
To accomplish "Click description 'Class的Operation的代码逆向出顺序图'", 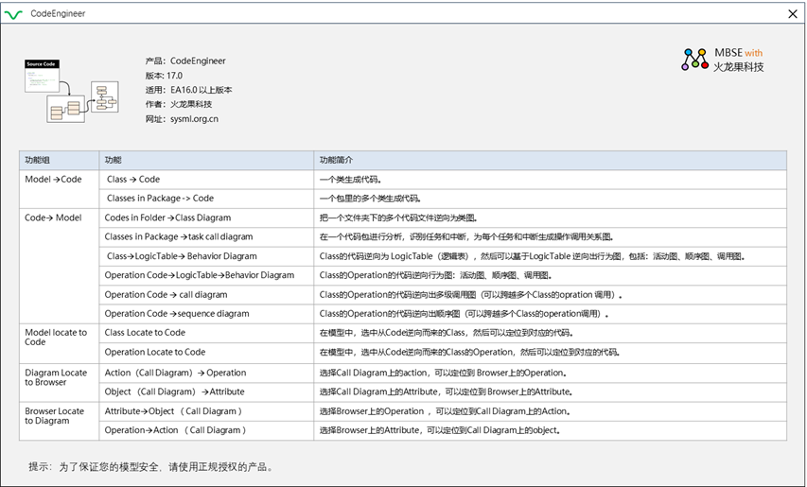I will pyautogui.click(x=465, y=314).
